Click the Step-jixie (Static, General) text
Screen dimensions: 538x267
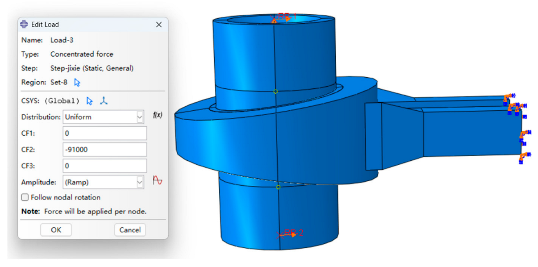coord(92,68)
